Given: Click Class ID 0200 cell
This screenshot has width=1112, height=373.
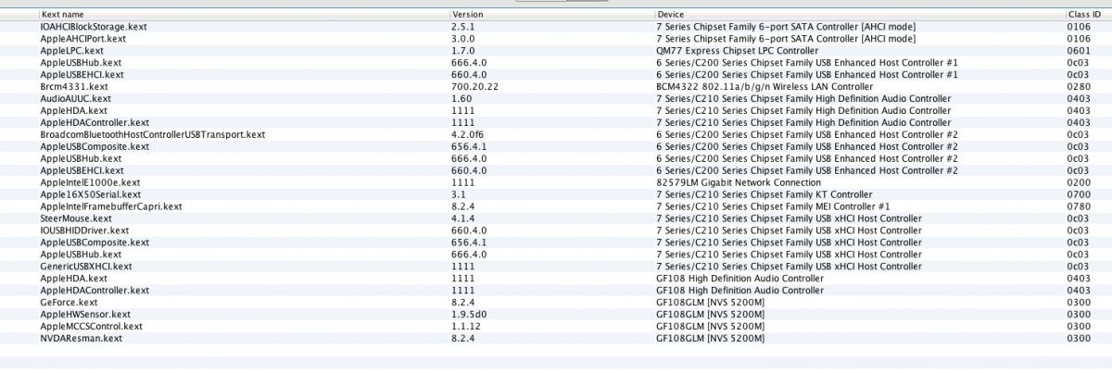Looking at the screenshot, I should [x=1078, y=182].
